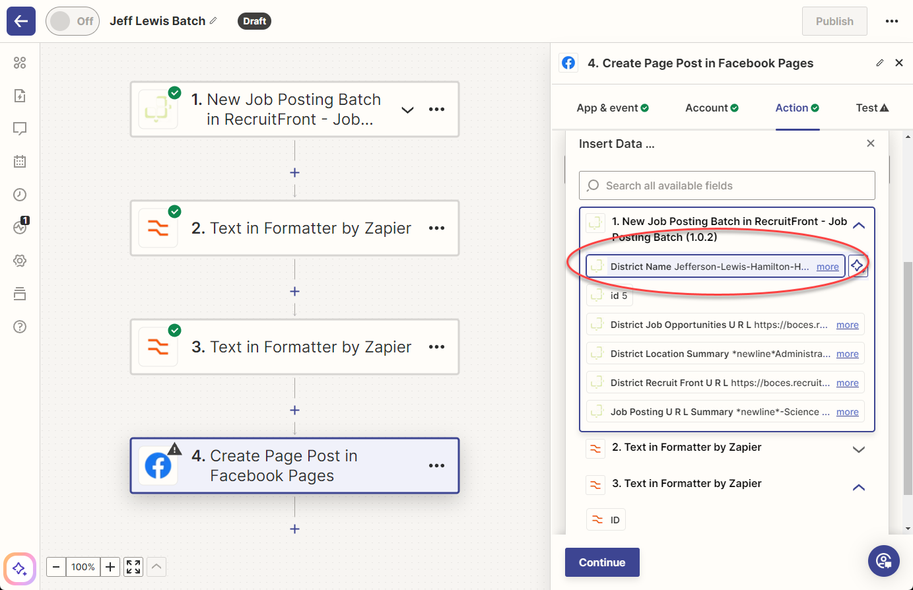Click the Continue button

click(x=602, y=562)
